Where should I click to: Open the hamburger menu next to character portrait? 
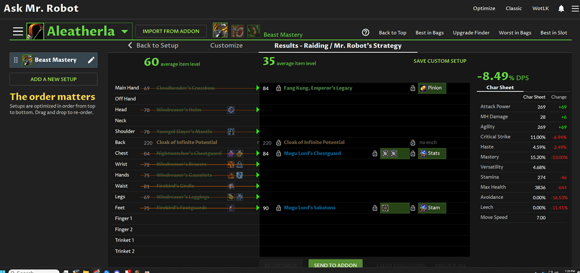[18, 32]
